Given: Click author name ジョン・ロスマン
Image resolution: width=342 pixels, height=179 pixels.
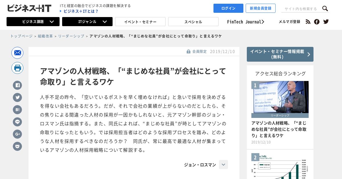Looking at the screenshot, I should point(200,165).
